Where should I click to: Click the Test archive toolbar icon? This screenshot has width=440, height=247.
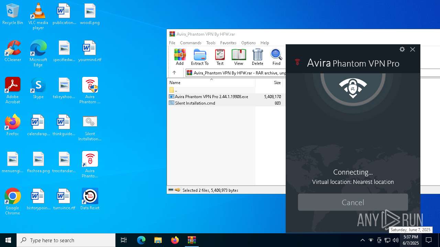(220, 57)
